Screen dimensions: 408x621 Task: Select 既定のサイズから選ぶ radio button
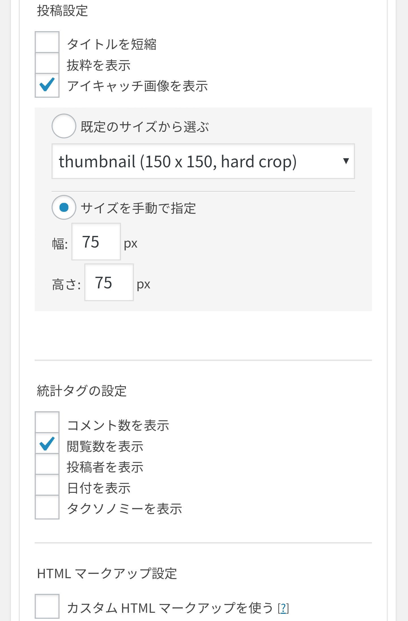coord(64,126)
